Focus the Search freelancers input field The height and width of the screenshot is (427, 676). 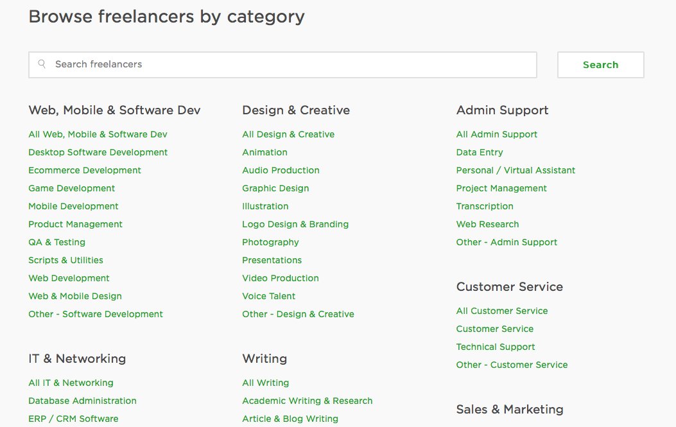[283, 65]
